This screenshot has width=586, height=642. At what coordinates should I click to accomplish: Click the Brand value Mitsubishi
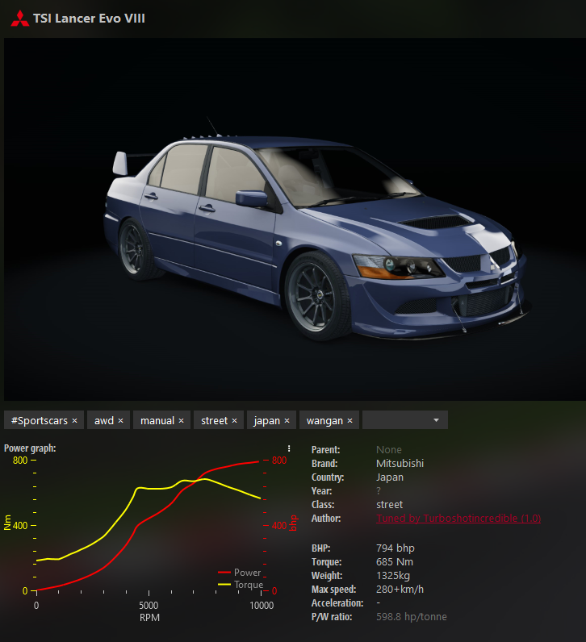click(x=400, y=464)
